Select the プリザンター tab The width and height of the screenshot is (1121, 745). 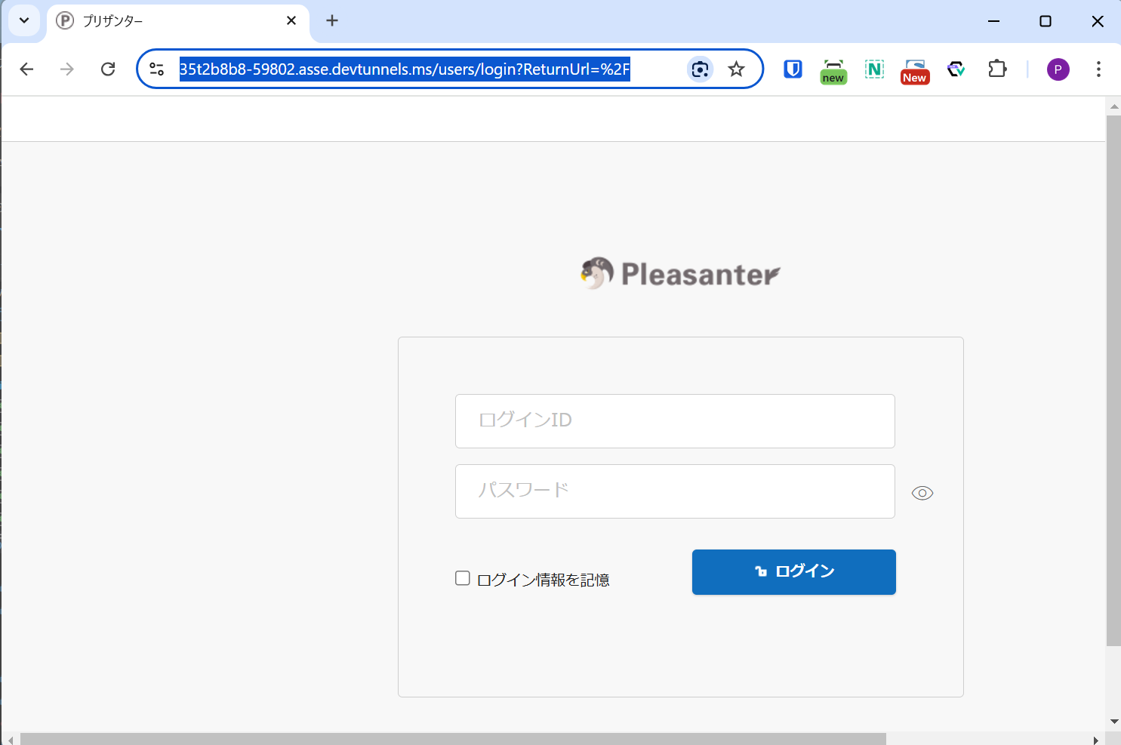point(177,20)
